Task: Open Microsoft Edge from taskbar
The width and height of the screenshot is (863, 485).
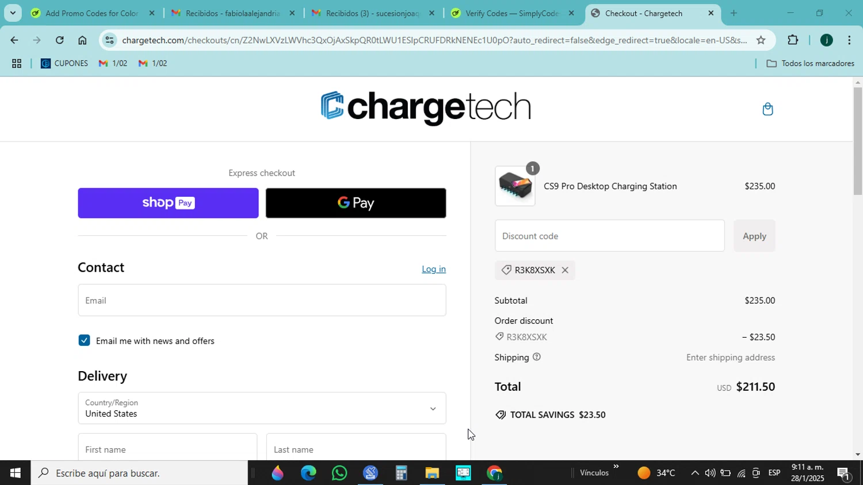Action: tap(308, 473)
